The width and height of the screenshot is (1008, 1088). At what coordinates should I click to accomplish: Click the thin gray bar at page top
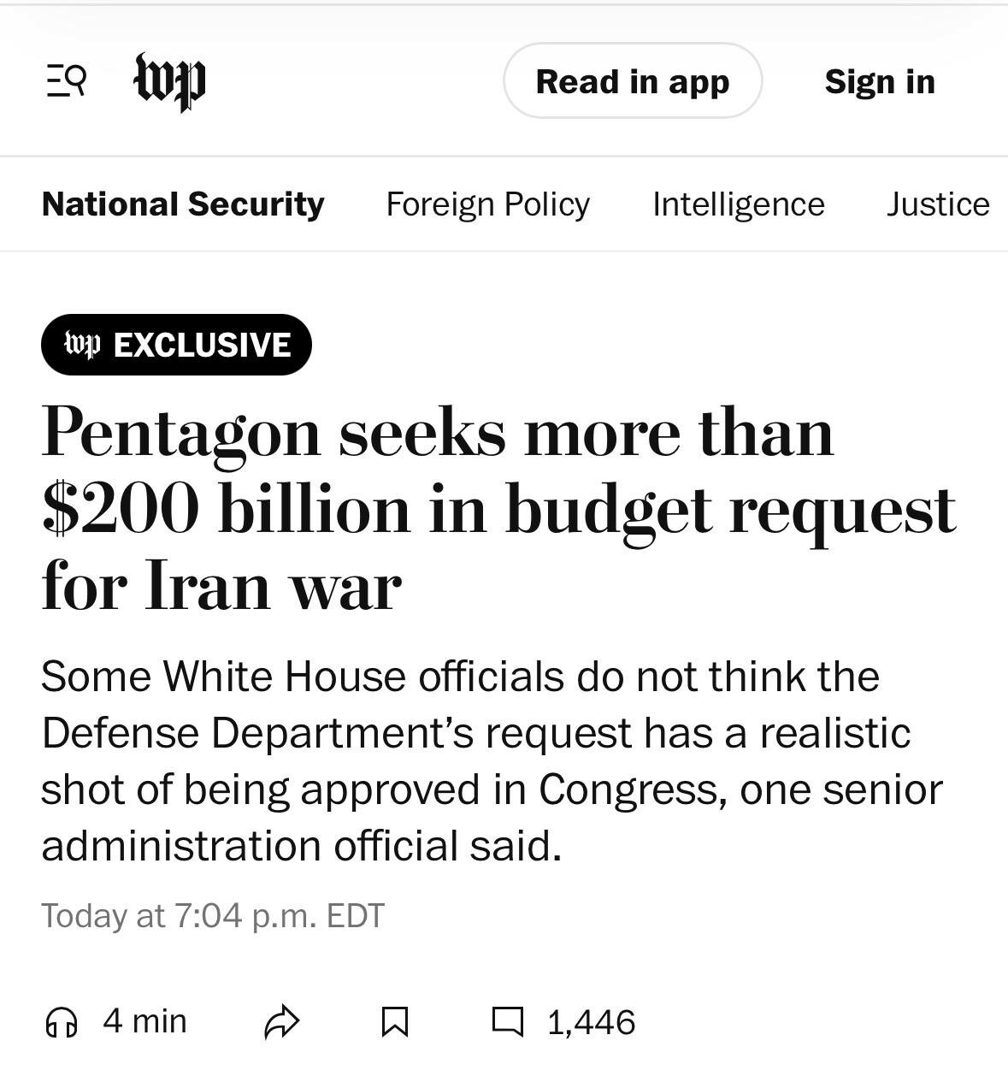[504, 4]
